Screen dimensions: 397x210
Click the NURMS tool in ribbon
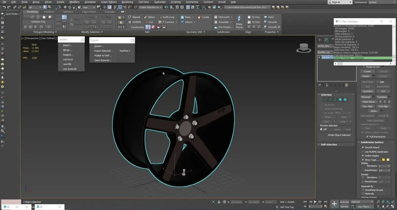pyautogui.click(x=134, y=22)
